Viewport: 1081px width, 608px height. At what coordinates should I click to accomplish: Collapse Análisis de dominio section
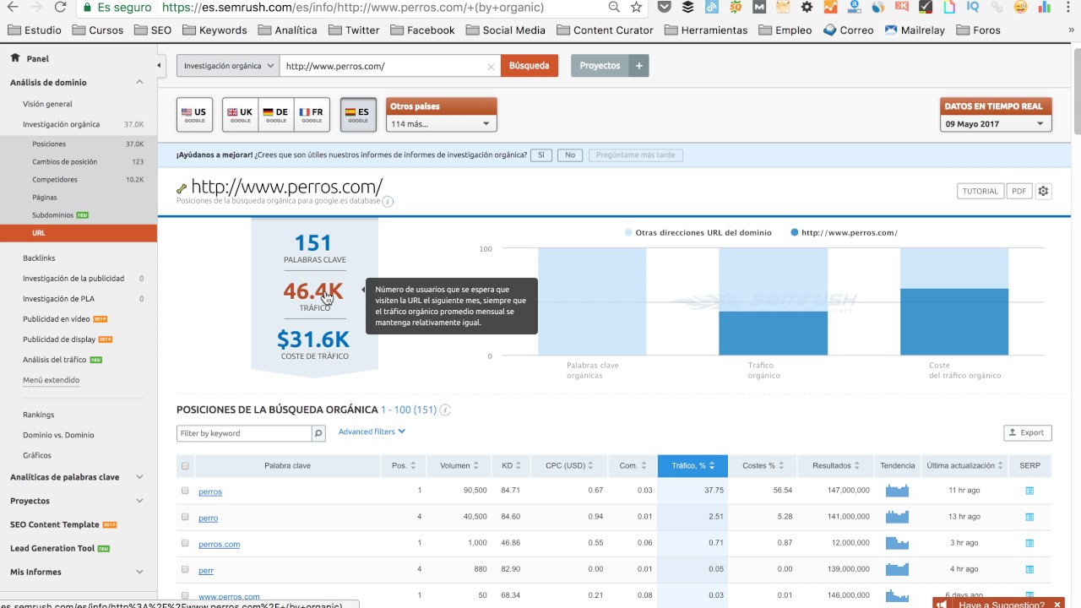pyautogui.click(x=140, y=82)
